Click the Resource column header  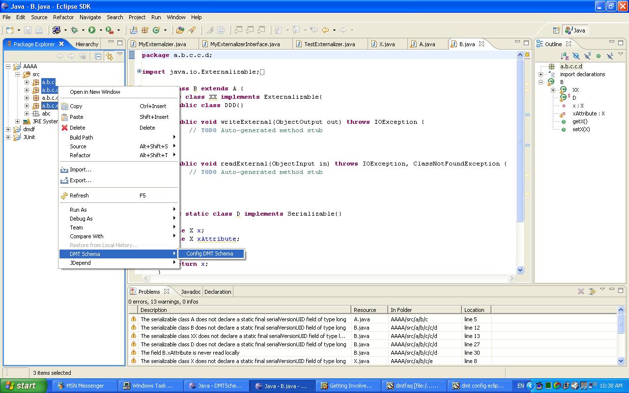(370, 310)
